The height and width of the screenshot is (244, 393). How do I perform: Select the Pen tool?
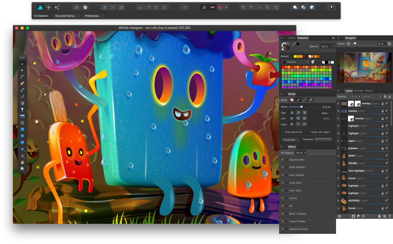click(22, 83)
